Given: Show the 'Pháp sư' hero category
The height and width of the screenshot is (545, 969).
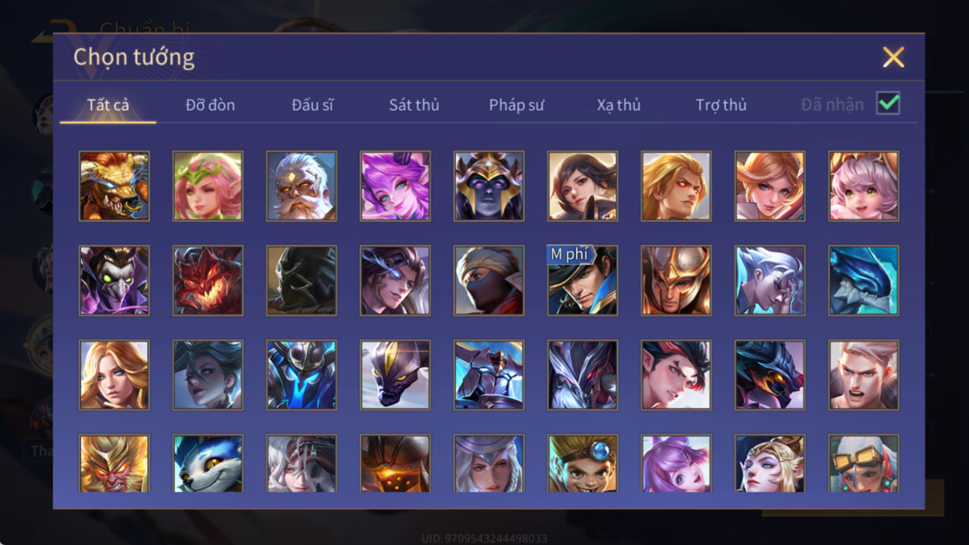Looking at the screenshot, I should coord(516,105).
